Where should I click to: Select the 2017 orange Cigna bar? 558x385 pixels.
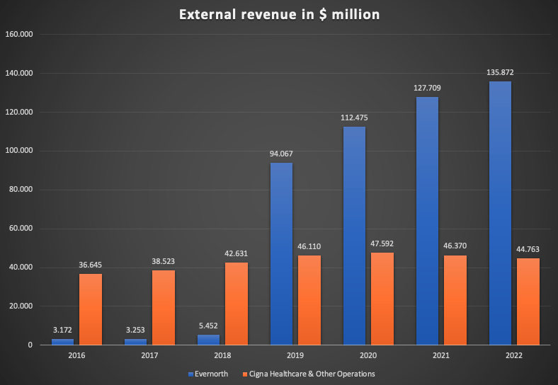(164, 307)
